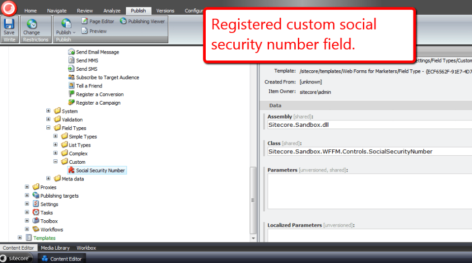This screenshot has height=263, width=472.
Task: Collapse the Field Types folder
Action: point(48,128)
